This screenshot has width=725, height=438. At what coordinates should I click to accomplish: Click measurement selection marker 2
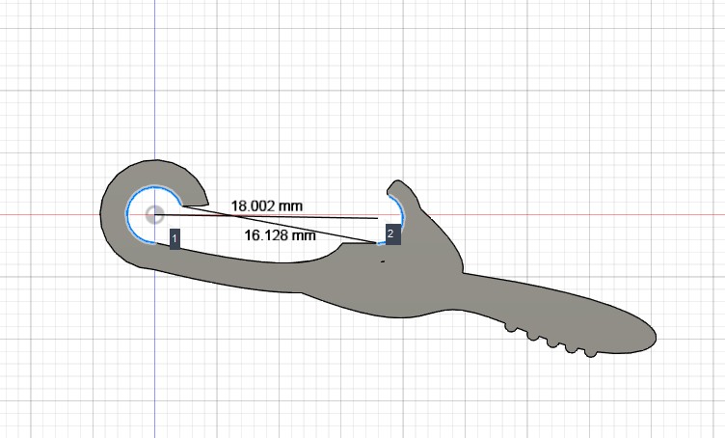pos(390,234)
